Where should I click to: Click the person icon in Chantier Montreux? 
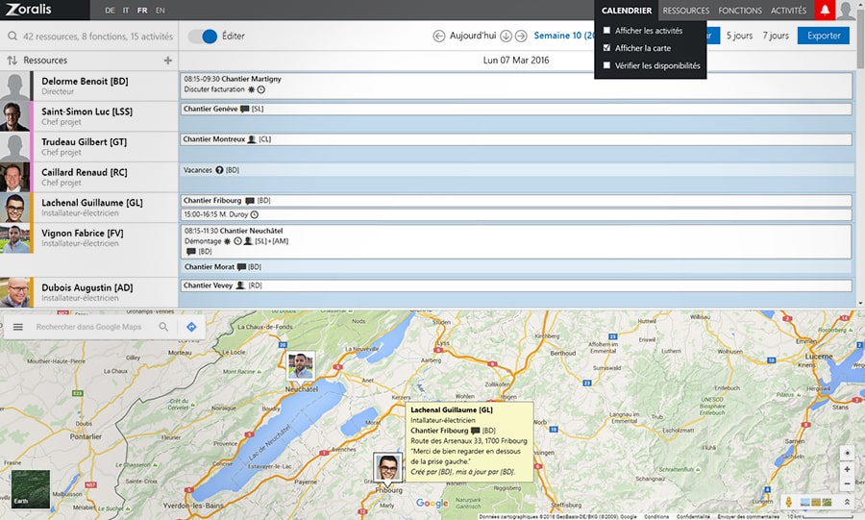pyautogui.click(x=252, y=139)
